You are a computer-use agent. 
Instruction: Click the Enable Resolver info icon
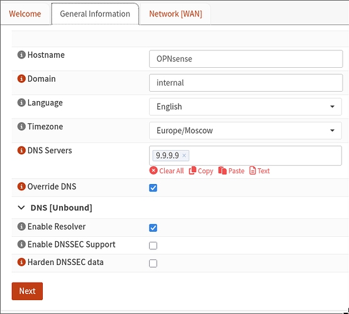(x=21, y=227)
